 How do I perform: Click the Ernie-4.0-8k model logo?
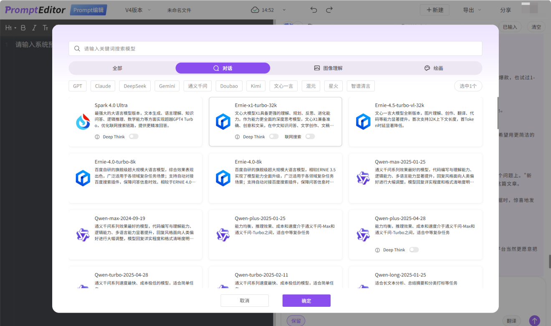[223, 178]
